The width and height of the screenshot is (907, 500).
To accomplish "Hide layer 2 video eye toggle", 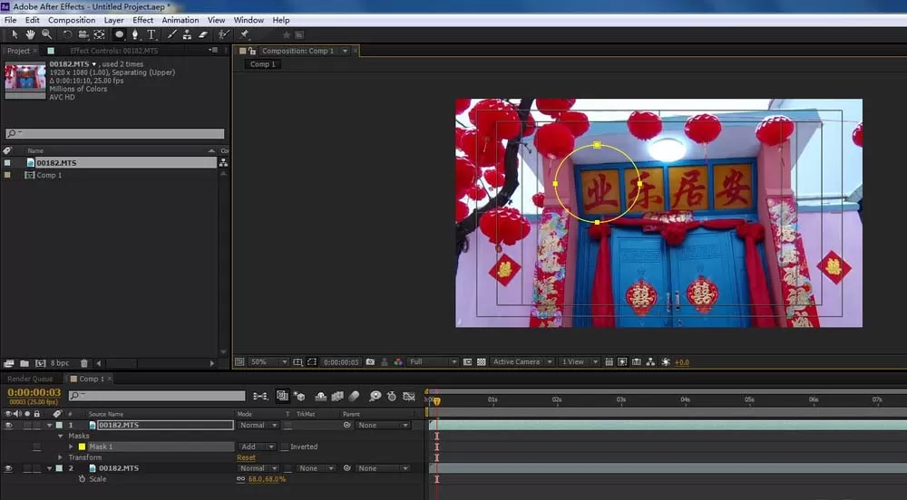I will point(8,468).
